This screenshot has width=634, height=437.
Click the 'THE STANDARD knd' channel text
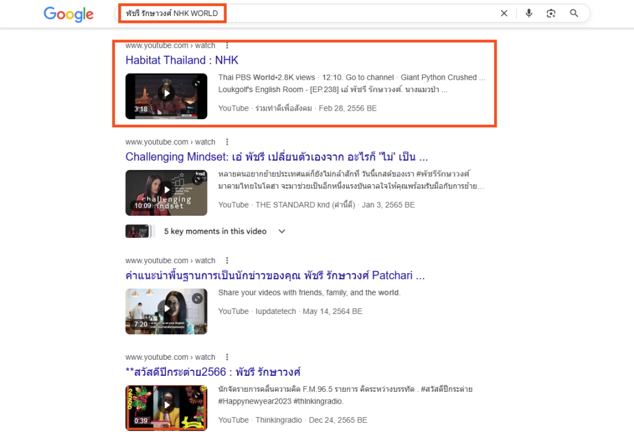click(x=305, y=205)
